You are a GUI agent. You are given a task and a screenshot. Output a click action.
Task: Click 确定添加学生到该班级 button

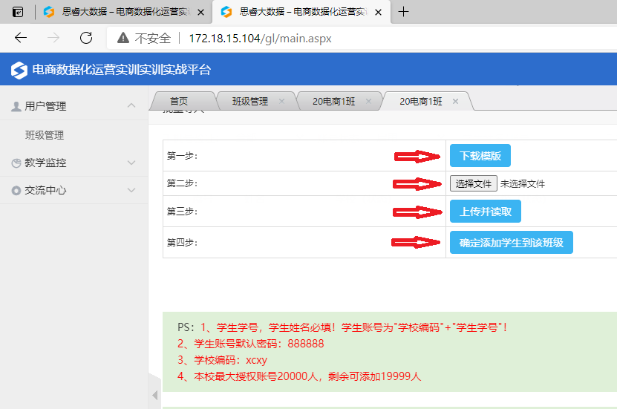(x=511, y=243)
